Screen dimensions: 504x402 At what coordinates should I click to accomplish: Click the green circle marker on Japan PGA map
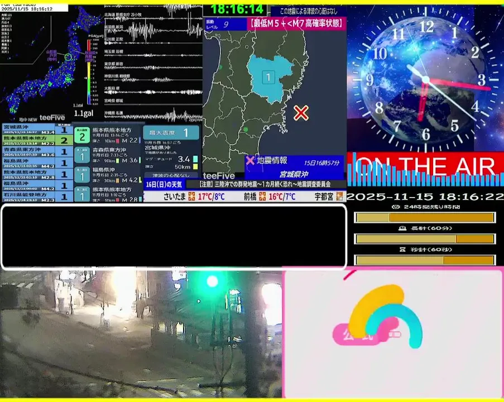pos(68,58)
